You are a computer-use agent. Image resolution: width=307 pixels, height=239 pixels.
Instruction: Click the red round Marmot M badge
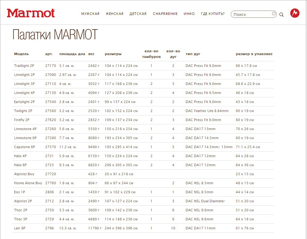(295, 13)
